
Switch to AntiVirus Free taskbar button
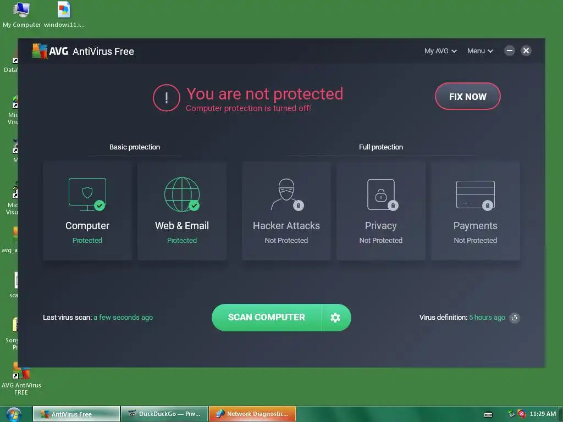point(76,414)
